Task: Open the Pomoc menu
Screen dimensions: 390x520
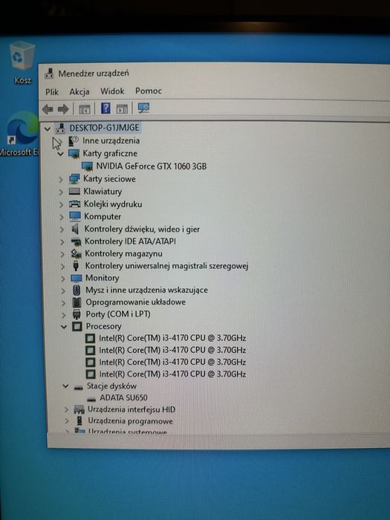Action: (149, 91)
